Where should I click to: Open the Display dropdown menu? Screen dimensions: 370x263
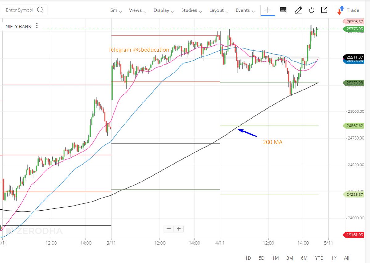click(x=164, y=10)
